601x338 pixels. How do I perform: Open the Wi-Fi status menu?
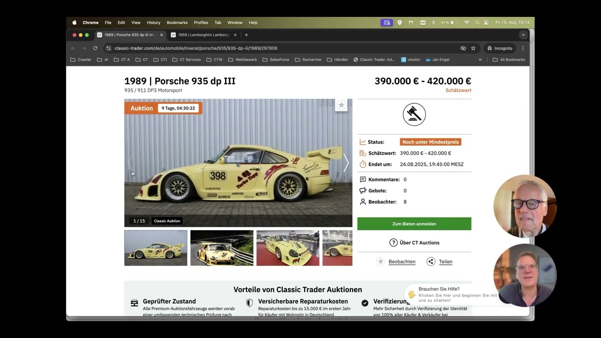click(x=467, y=23)
